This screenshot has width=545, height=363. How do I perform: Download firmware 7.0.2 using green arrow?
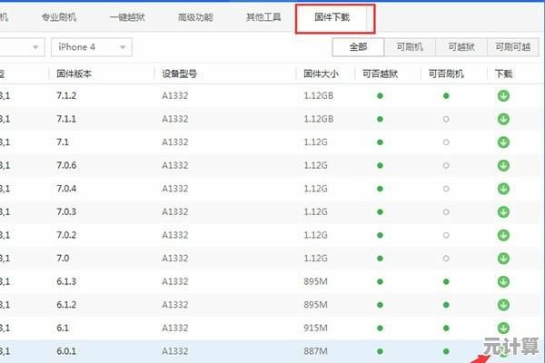[x=503, y=235]
